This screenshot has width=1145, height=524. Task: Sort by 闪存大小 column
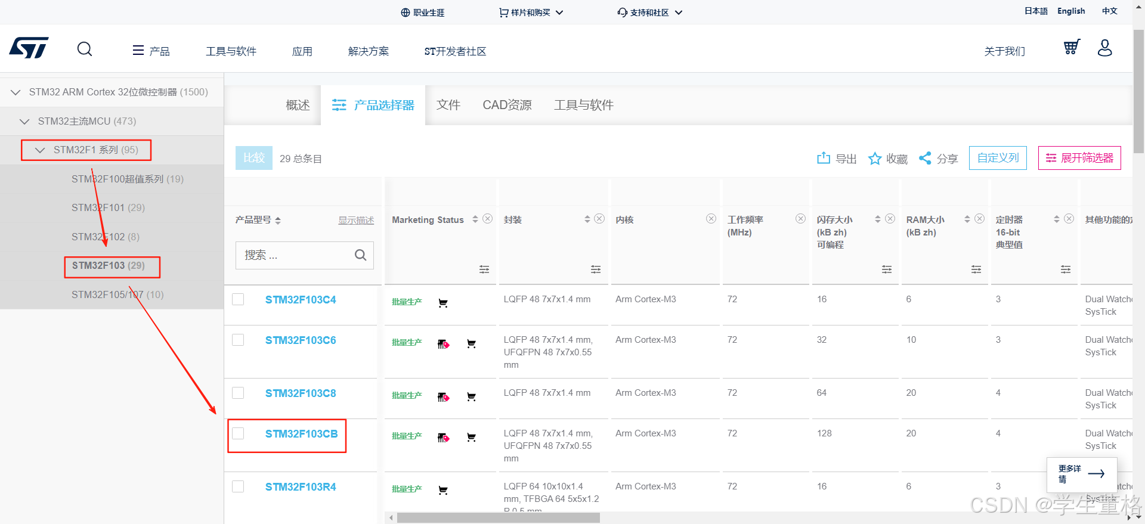[x=878, y=219]
